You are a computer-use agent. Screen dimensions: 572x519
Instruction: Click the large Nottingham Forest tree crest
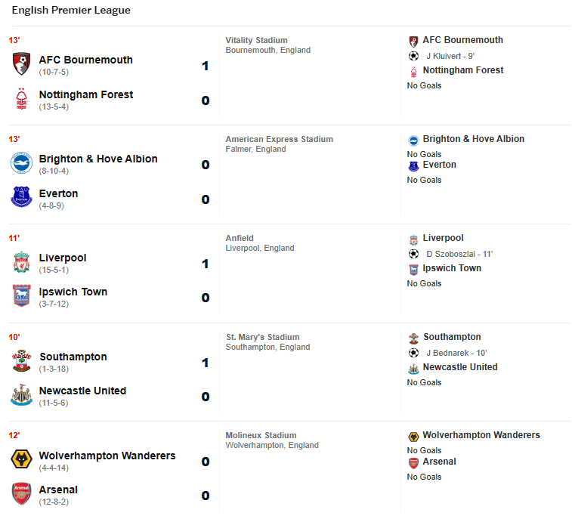[21, 98]
